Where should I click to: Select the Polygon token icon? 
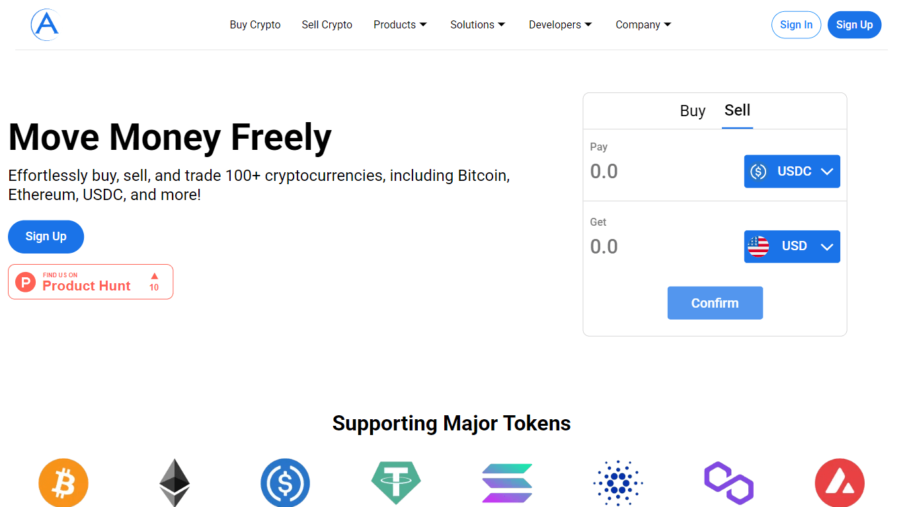tap(729, 483)
